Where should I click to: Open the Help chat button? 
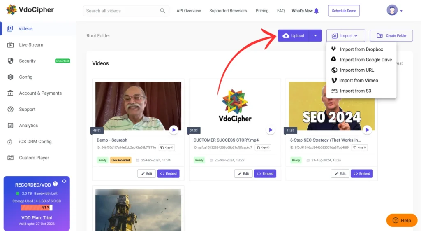pyautogui.click(x=402, y=220)
